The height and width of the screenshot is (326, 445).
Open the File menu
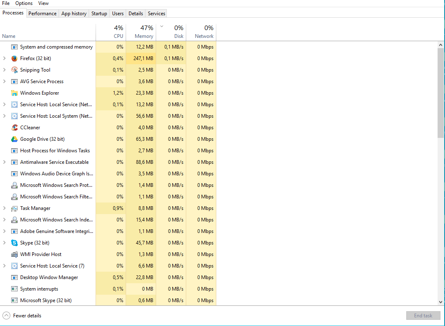(x=6, y=3)
